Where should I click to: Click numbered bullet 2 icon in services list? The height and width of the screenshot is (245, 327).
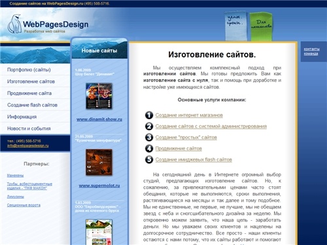click(x=149, y=126)
